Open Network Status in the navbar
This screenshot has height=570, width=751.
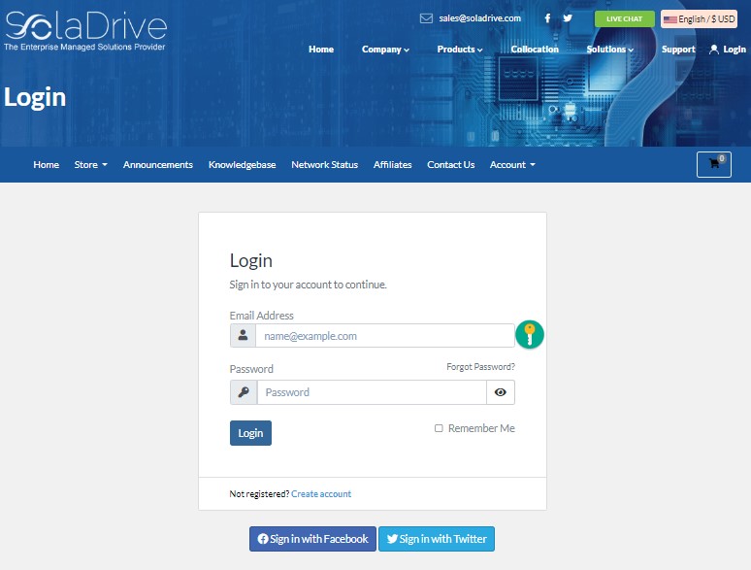pos(324,164)
